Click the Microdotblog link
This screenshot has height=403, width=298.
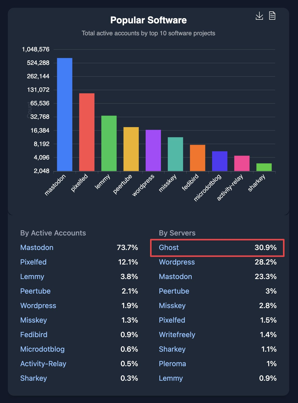pos(42,349)
